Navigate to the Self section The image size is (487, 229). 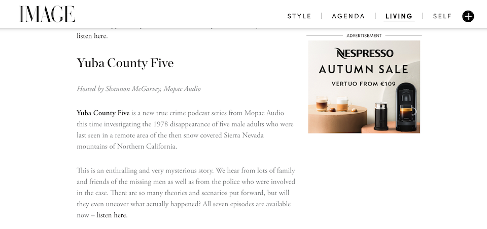442,16
